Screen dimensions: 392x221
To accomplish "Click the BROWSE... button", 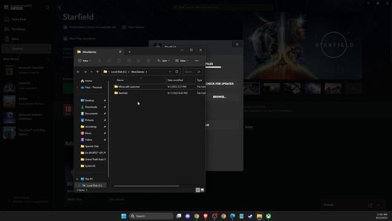I will tap(219, 97).
